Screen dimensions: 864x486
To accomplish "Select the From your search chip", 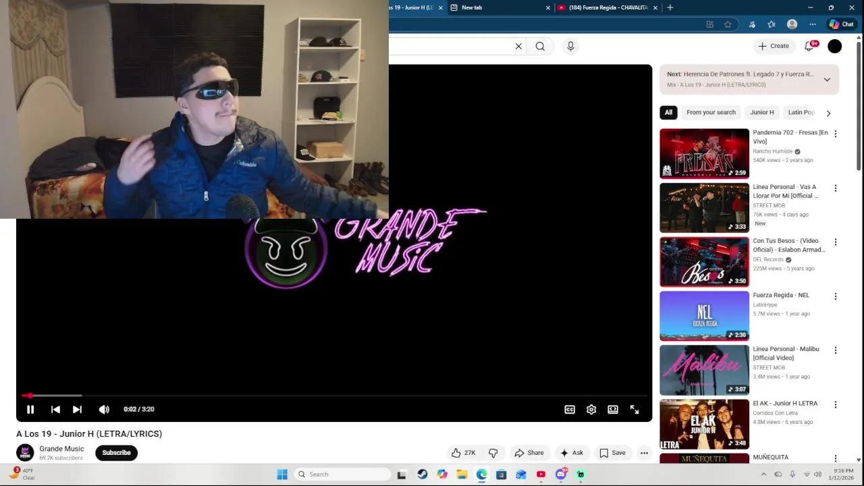I will click(x=711, y=113).
